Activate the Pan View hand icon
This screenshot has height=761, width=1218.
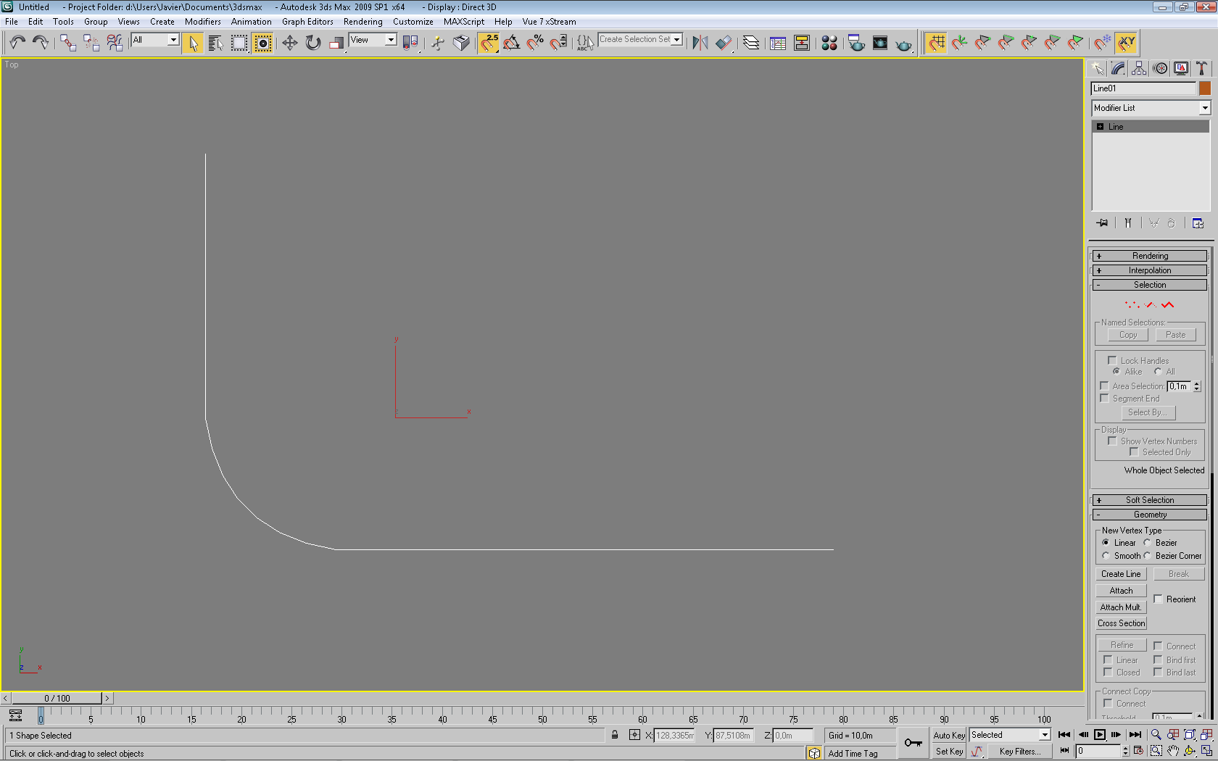[1173, 751]
